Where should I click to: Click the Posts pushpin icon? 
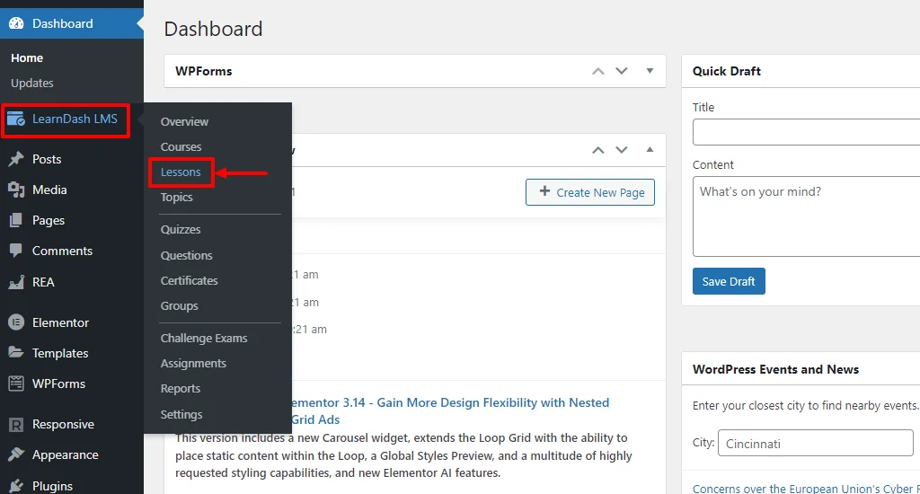click(16, 159)
